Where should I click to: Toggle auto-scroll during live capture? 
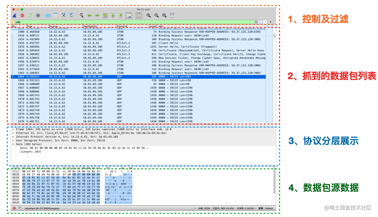pos(129,15)
